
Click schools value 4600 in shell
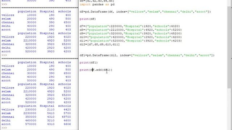[67, 120]
